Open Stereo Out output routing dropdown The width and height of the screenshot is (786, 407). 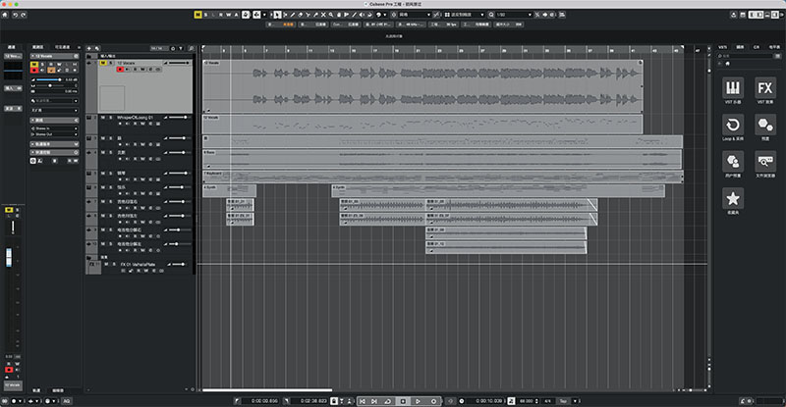(x=54, y=134)
